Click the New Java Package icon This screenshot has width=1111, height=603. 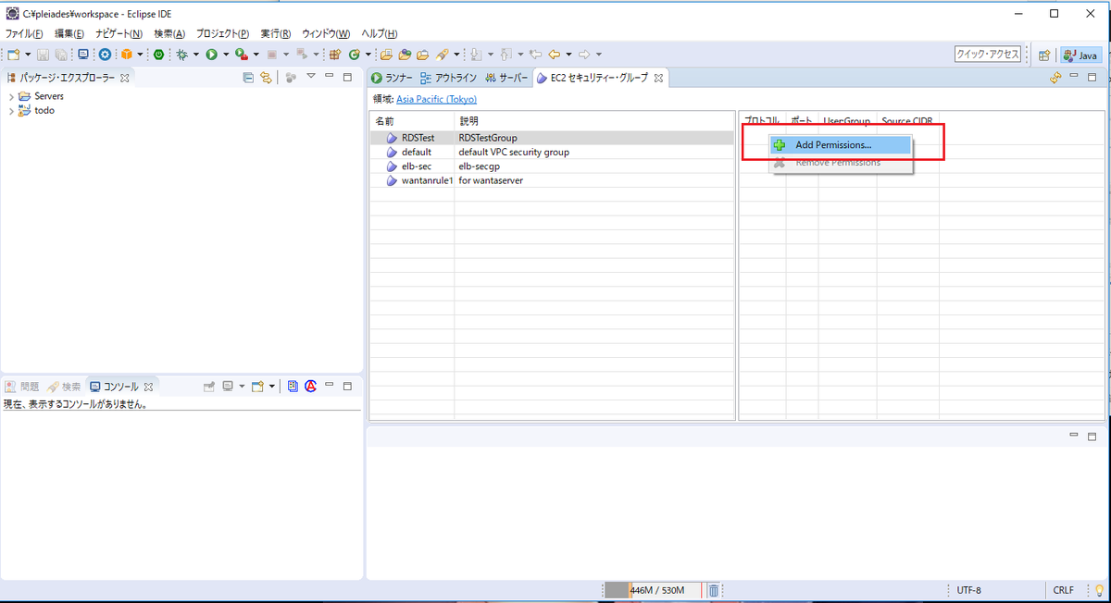[334, 55]
